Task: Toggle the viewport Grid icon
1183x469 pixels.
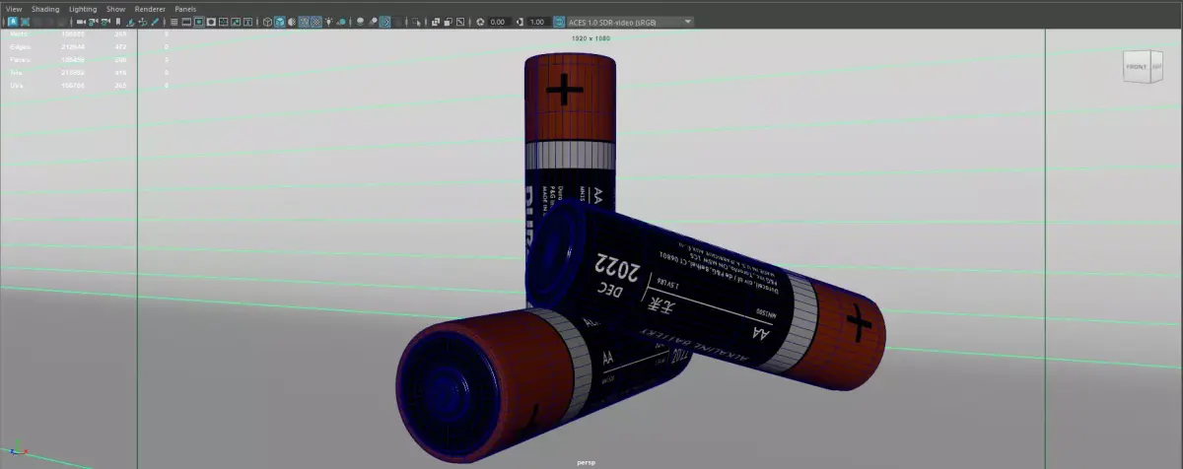Action: [174, 22]
